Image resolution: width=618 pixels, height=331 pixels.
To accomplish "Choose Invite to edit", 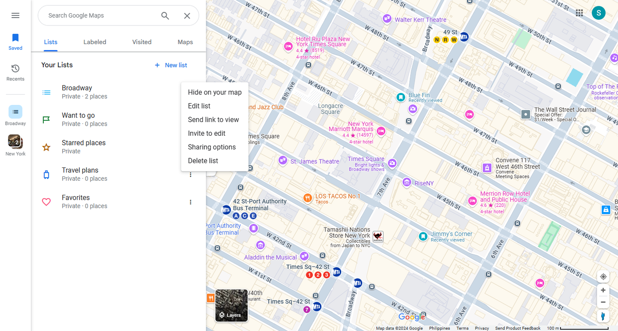I will (x=215, y=133).
